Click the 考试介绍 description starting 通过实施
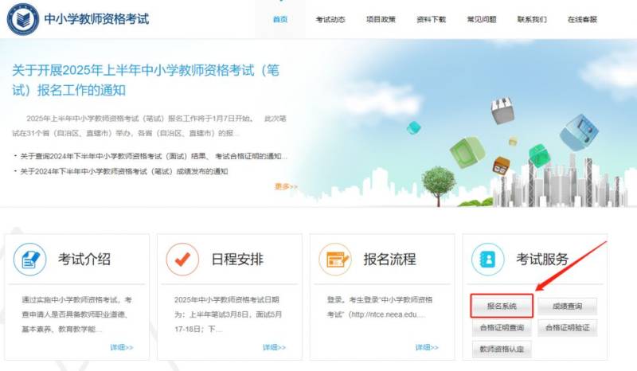The height and width of the screenshot is (371, 637). click(76, 314)
